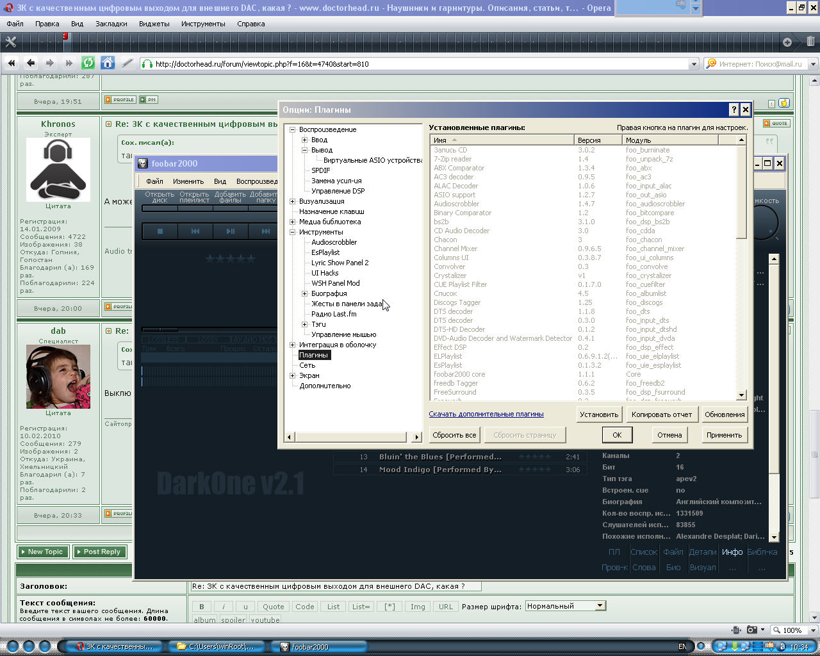Open the Закладки menu in Opera
The image size is (820, 656).
point(111,24)
